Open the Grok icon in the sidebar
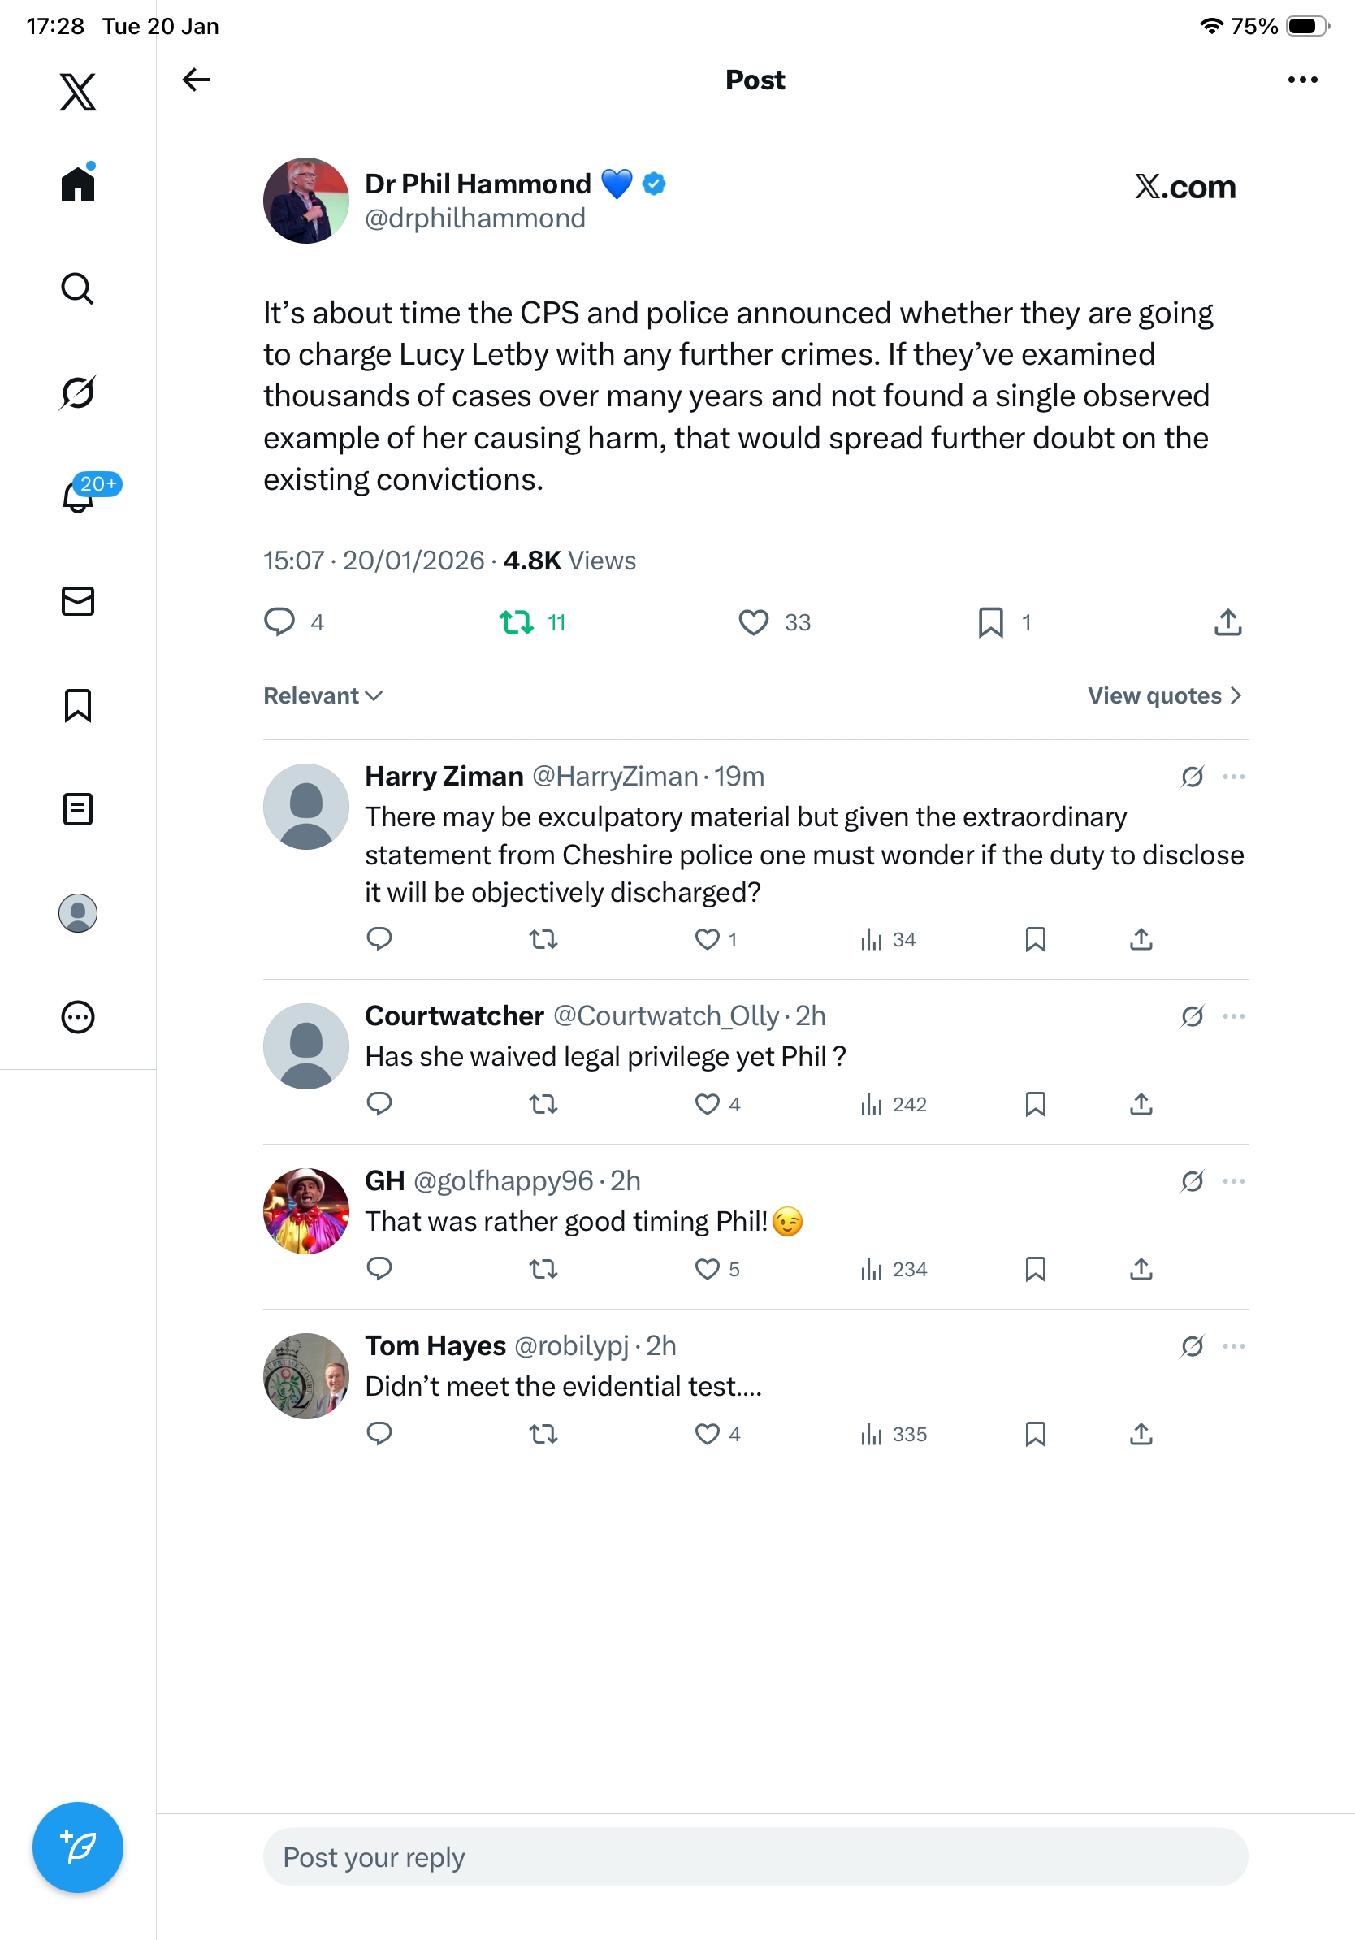Image resolution: width=1355 pixels, height=1940 pixels. click(x=78, y=393)
